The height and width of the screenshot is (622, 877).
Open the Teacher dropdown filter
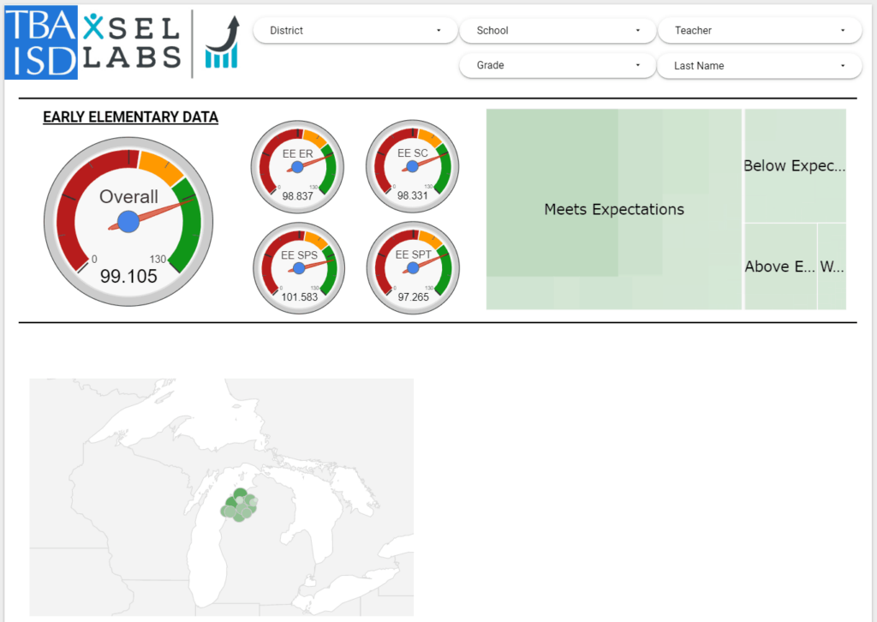pyautogui.click(x=759, y=31)
